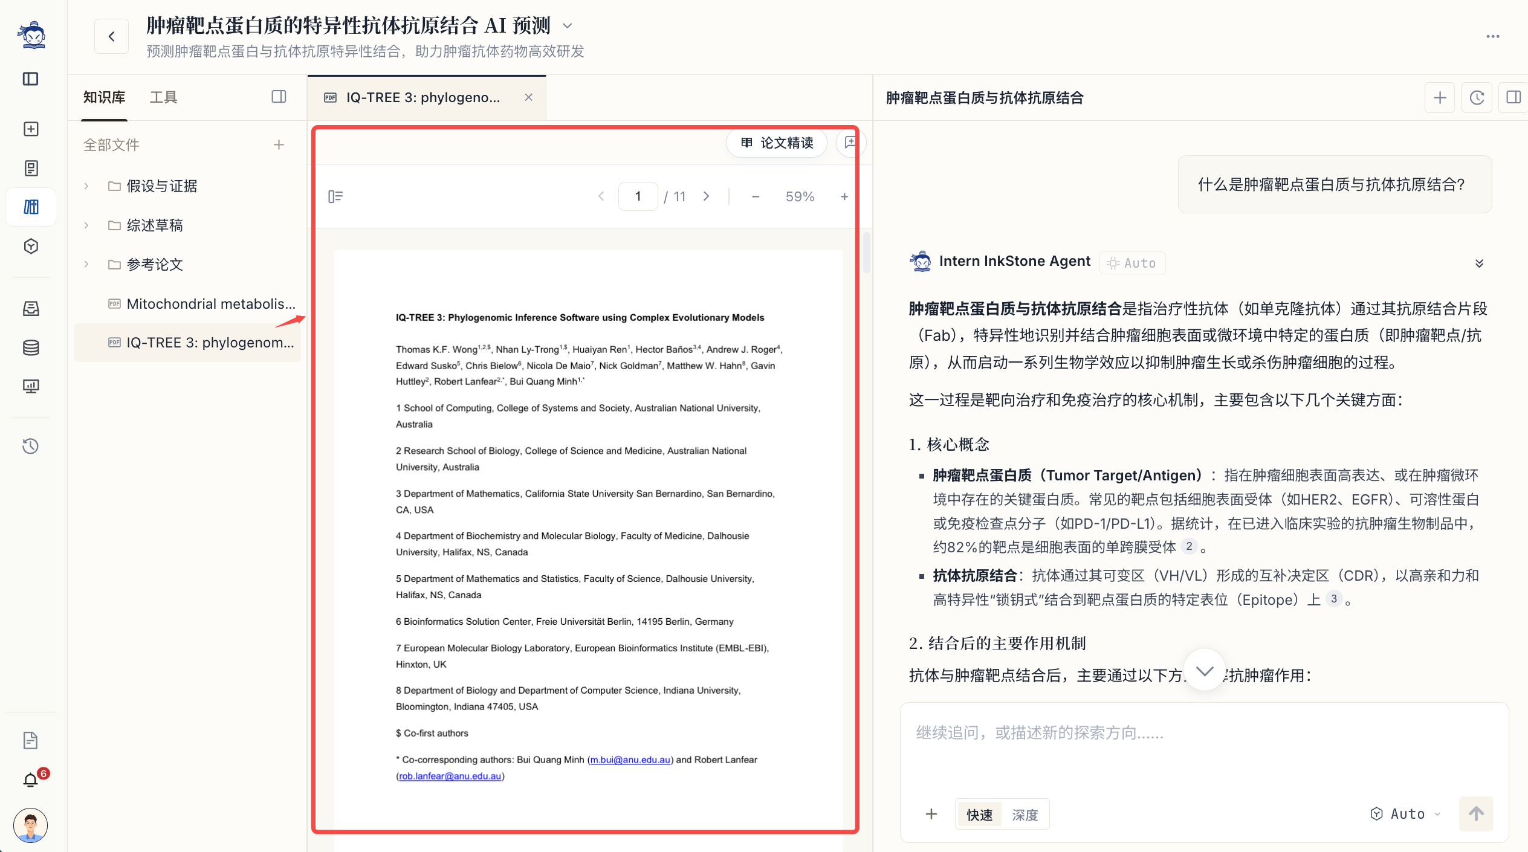Start a new chat with plus icon
The image size is (1528, 852).
click(x=1440, y=97)
